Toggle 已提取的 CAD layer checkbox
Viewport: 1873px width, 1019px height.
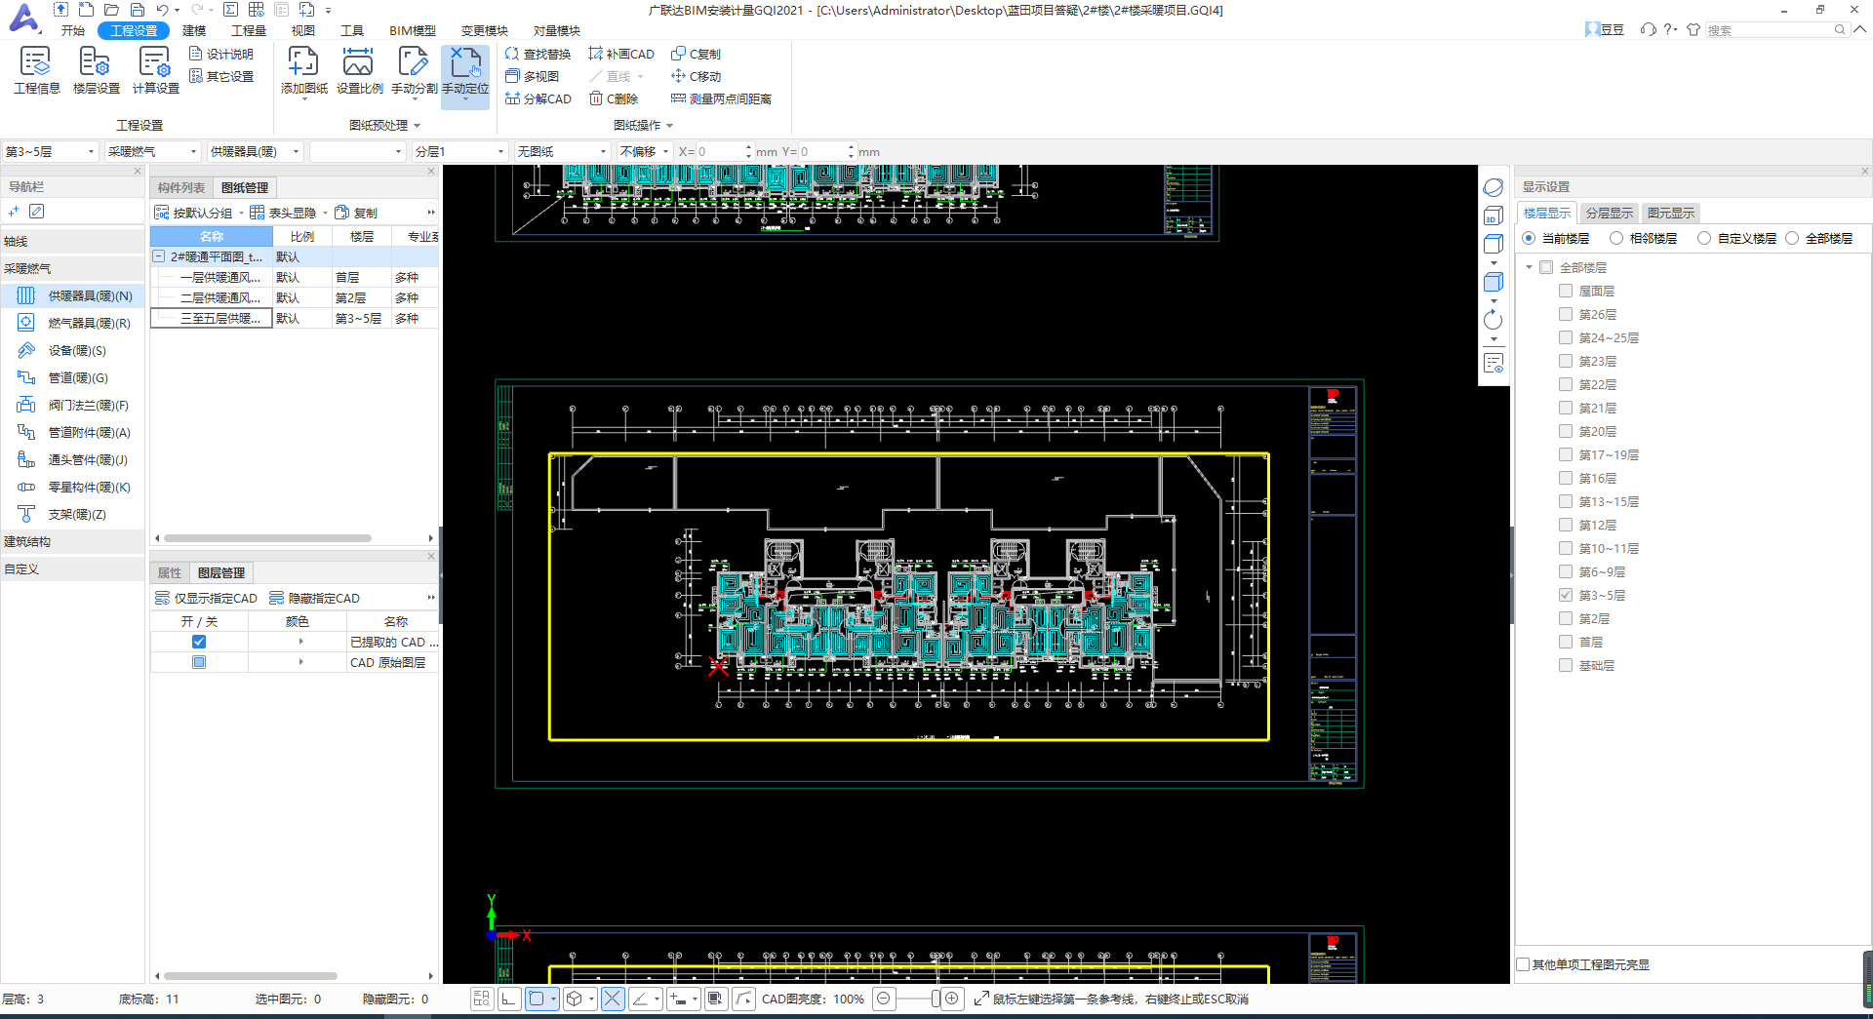pos(199,642)
